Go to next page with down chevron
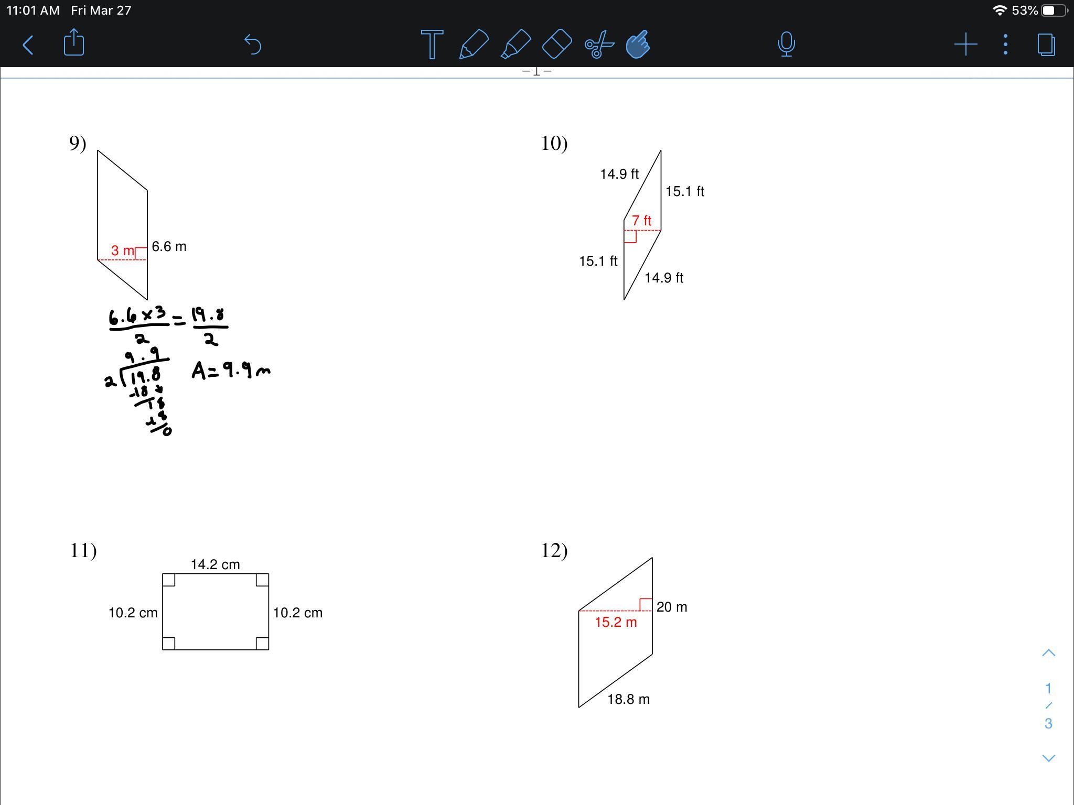The height and width of the screenshot is (805, 1074). 1048,758
